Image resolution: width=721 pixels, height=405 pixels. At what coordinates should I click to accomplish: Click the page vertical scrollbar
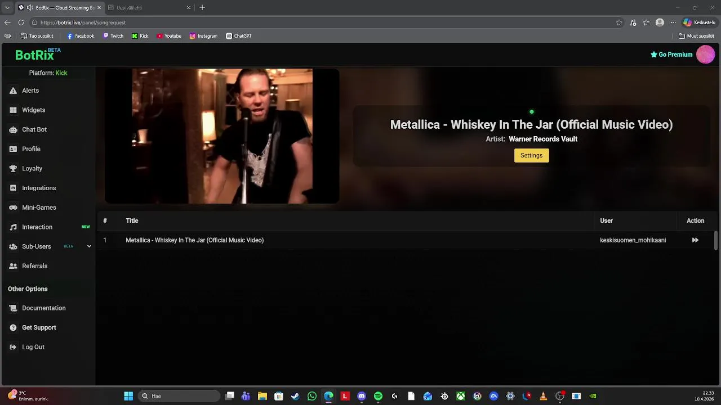[x=716, y=240]
